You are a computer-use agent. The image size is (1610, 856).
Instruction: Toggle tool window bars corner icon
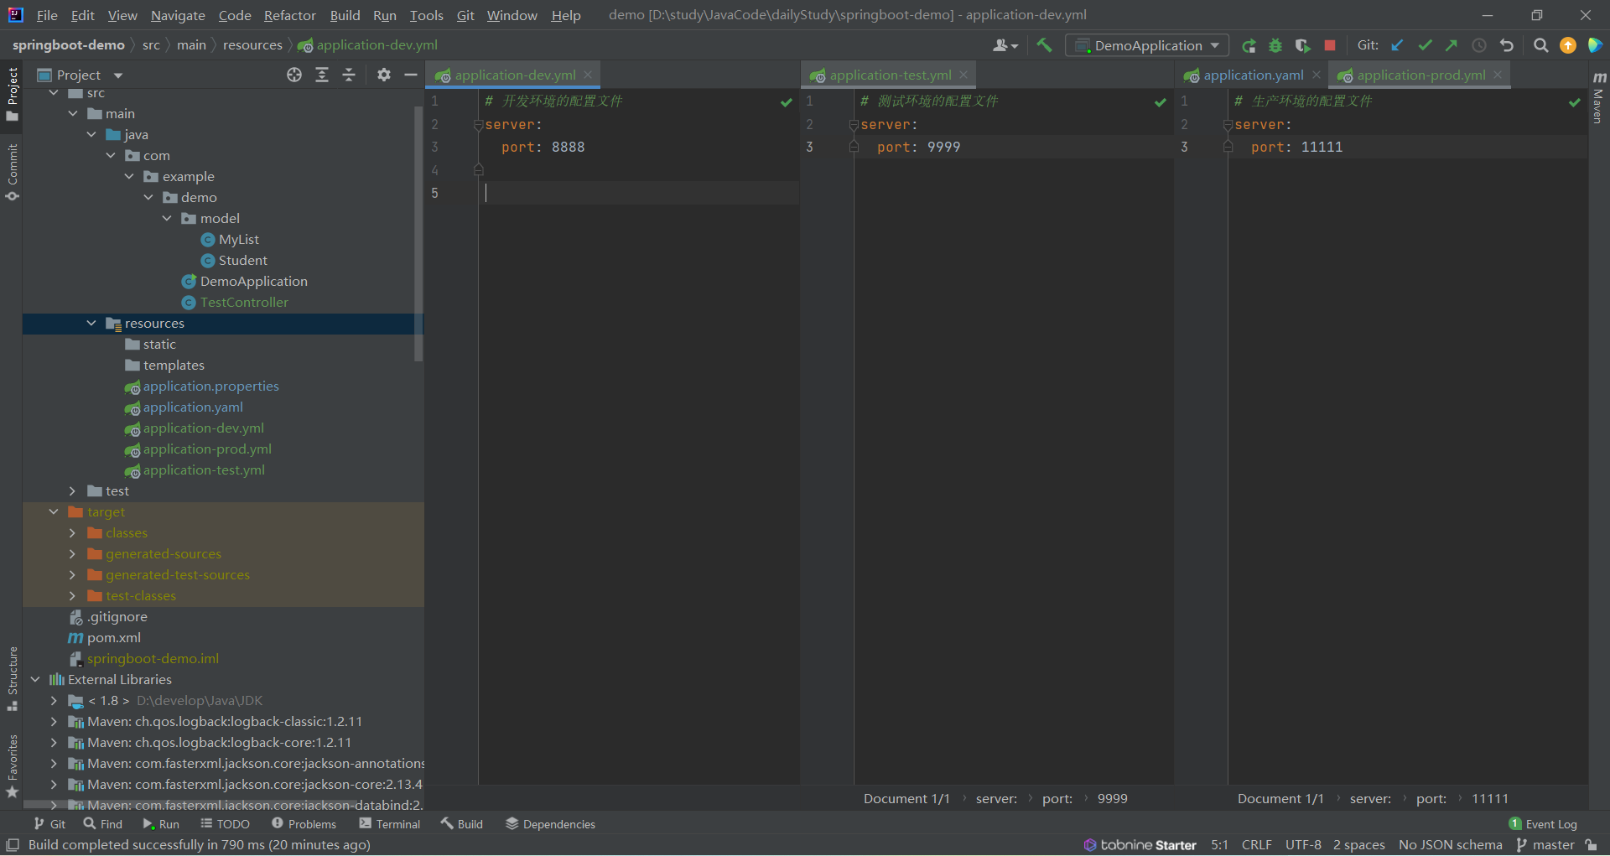13,845
